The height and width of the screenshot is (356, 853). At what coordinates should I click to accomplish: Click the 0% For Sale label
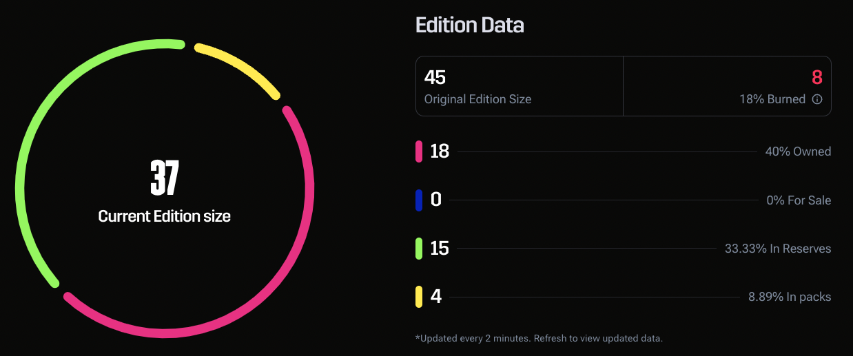pos(799,200)
